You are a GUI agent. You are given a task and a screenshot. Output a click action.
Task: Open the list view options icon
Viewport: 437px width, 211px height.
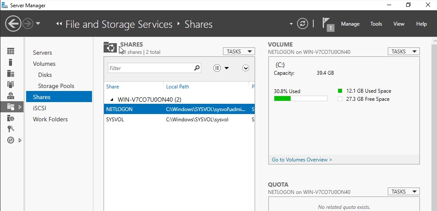217,68
